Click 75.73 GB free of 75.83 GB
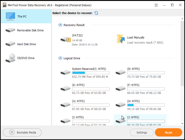The height and width of the screenshot is (140, 185). click(x=144, y=77)
